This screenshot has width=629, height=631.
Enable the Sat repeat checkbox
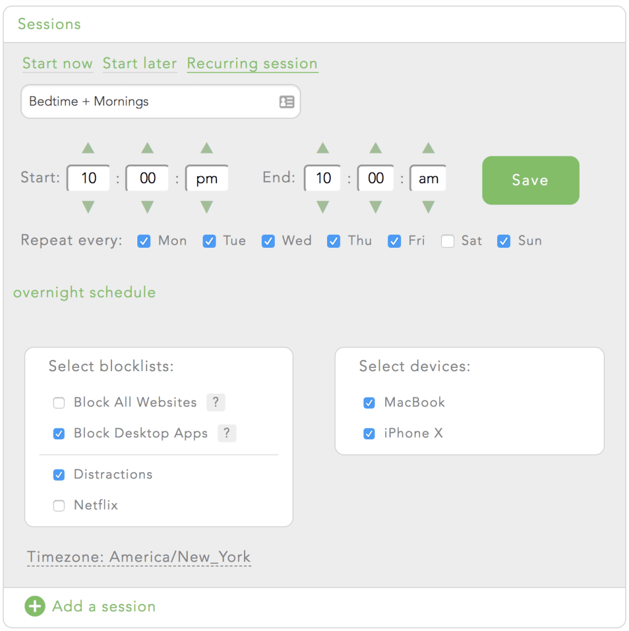(447, 241)
